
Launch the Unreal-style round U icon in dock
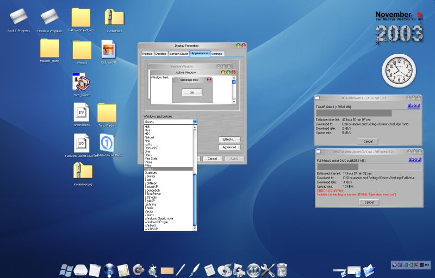click(x=253, y=270)
